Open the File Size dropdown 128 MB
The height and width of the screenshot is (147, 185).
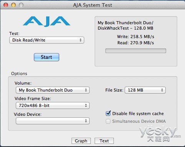click(x=145, y=90)
